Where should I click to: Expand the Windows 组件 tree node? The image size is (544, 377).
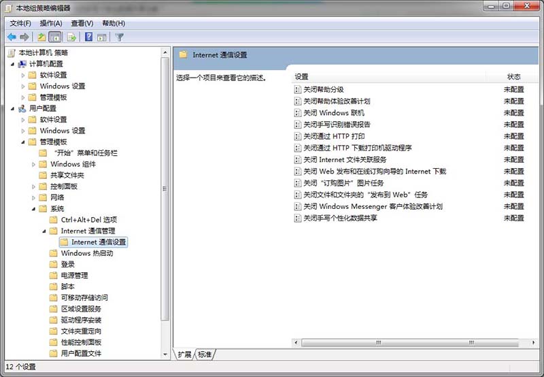34,164
